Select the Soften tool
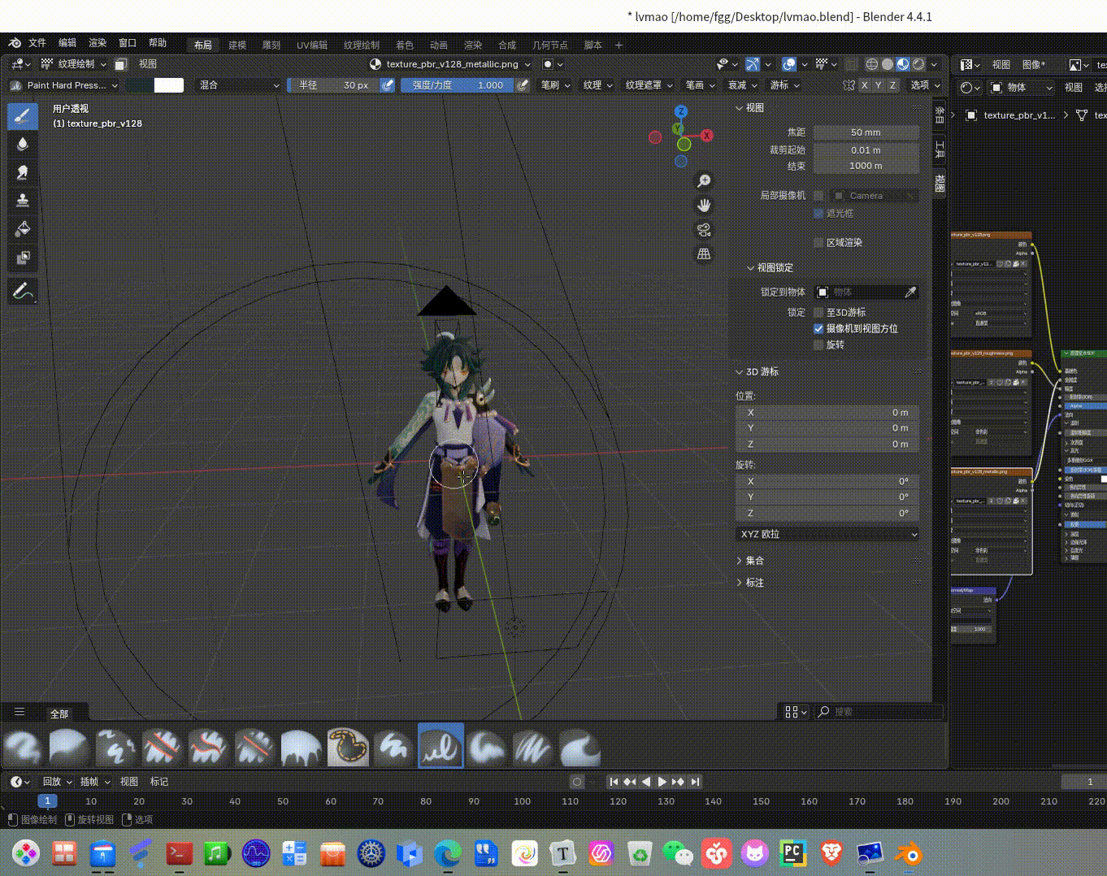 23,145
